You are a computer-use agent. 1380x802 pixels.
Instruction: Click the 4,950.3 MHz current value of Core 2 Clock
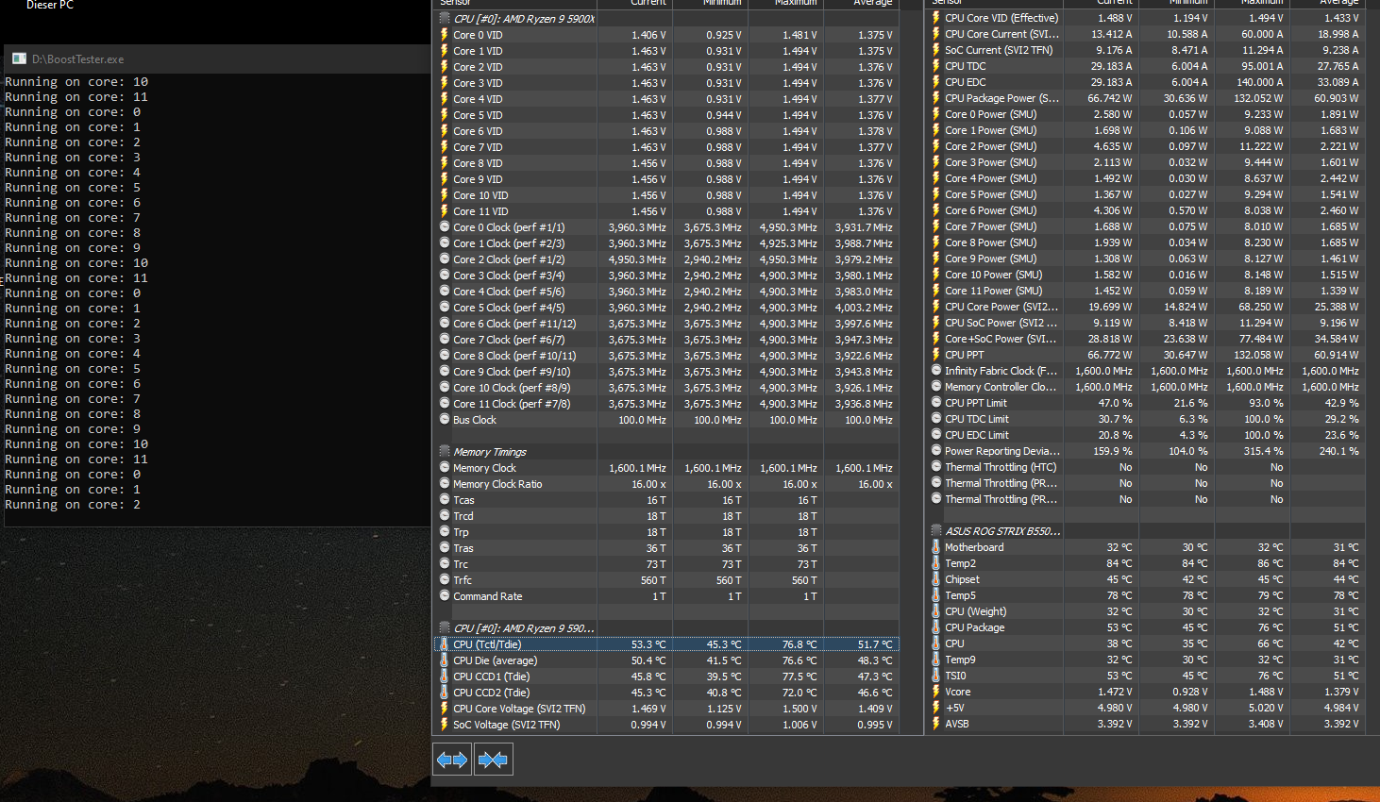coord(637,259)
